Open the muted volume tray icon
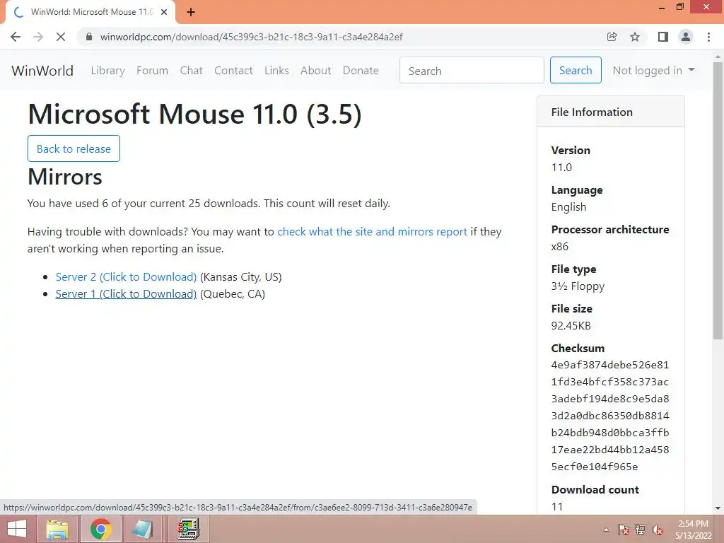The image size is (724, 543). 658,530
